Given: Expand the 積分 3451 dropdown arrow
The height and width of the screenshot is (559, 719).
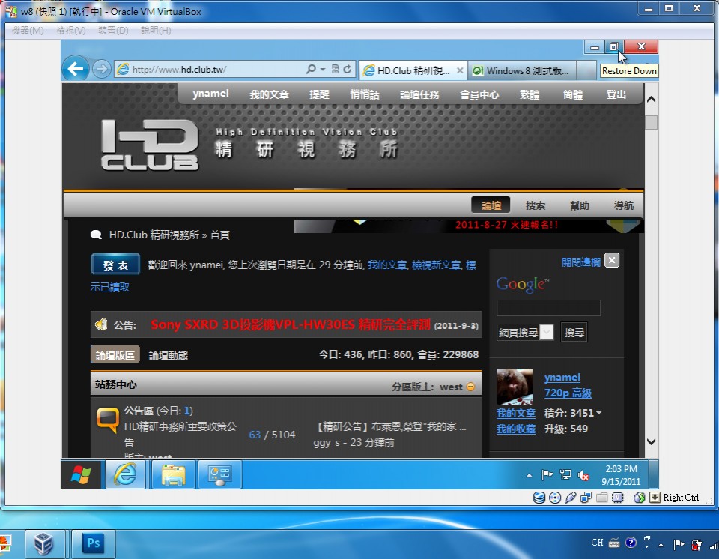Looking at the screenshot, I should point(598,413).
